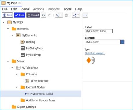Click the Views folder icon
Image resolution: width=133 pixels, height=110 pixels.
[14, 61]
